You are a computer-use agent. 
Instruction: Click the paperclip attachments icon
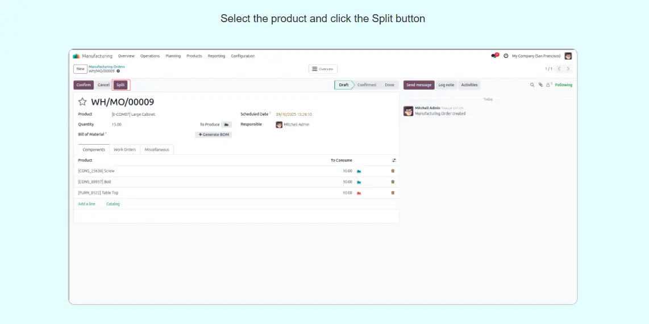[540, 85]
